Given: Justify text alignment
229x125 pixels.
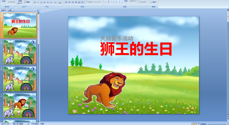Looking at the screenshot, I should point(76,2).
